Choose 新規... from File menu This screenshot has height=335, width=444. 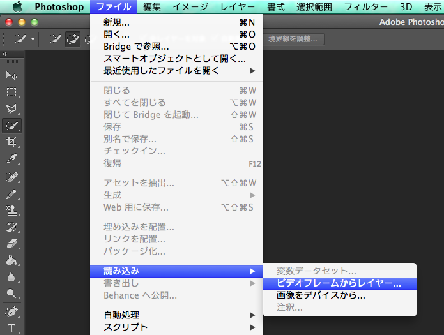pyautogui.click(x=177, y=22)
